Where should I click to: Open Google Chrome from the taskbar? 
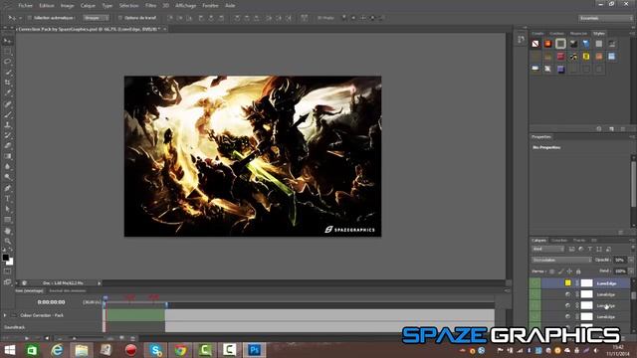pos(180,349)
